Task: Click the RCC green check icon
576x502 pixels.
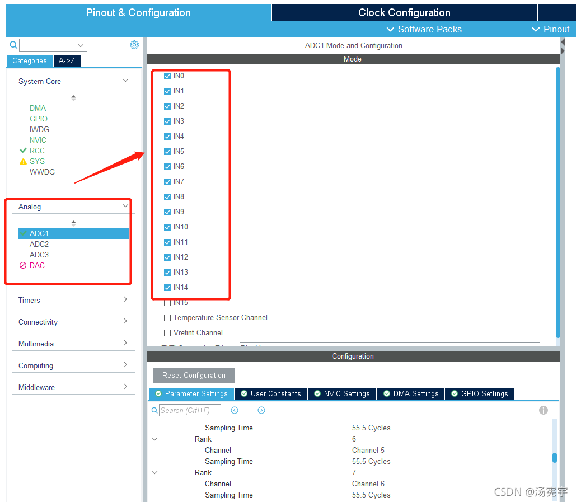Action: tap(23, 151)
